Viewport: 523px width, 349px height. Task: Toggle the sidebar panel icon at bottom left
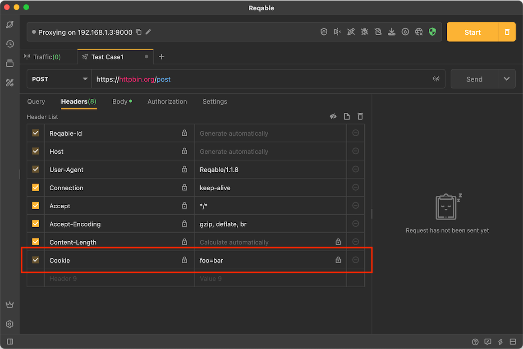(10, 341)
